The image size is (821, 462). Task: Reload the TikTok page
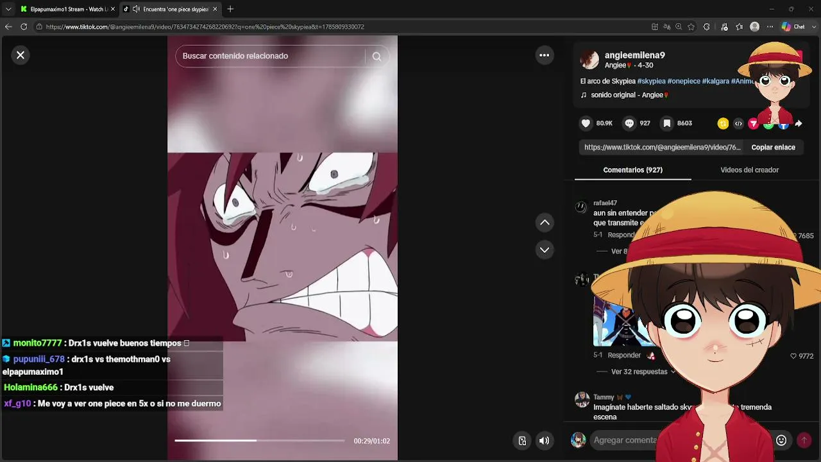(x=24, y=27)
